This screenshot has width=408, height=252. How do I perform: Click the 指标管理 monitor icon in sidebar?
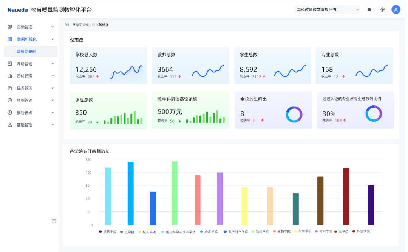pos(10,27)
